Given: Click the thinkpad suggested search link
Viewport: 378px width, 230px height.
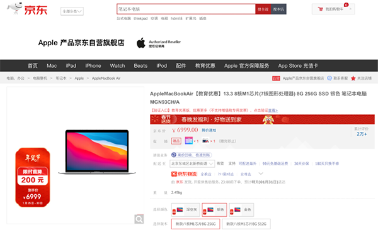Looking at the screenshot, I should click(x=140, y=18).
